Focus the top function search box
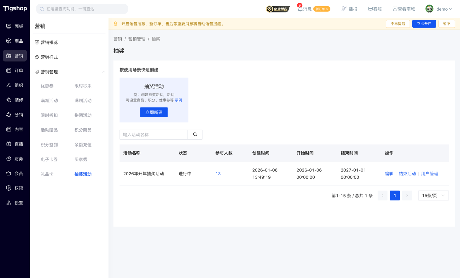 coord(82,9)
